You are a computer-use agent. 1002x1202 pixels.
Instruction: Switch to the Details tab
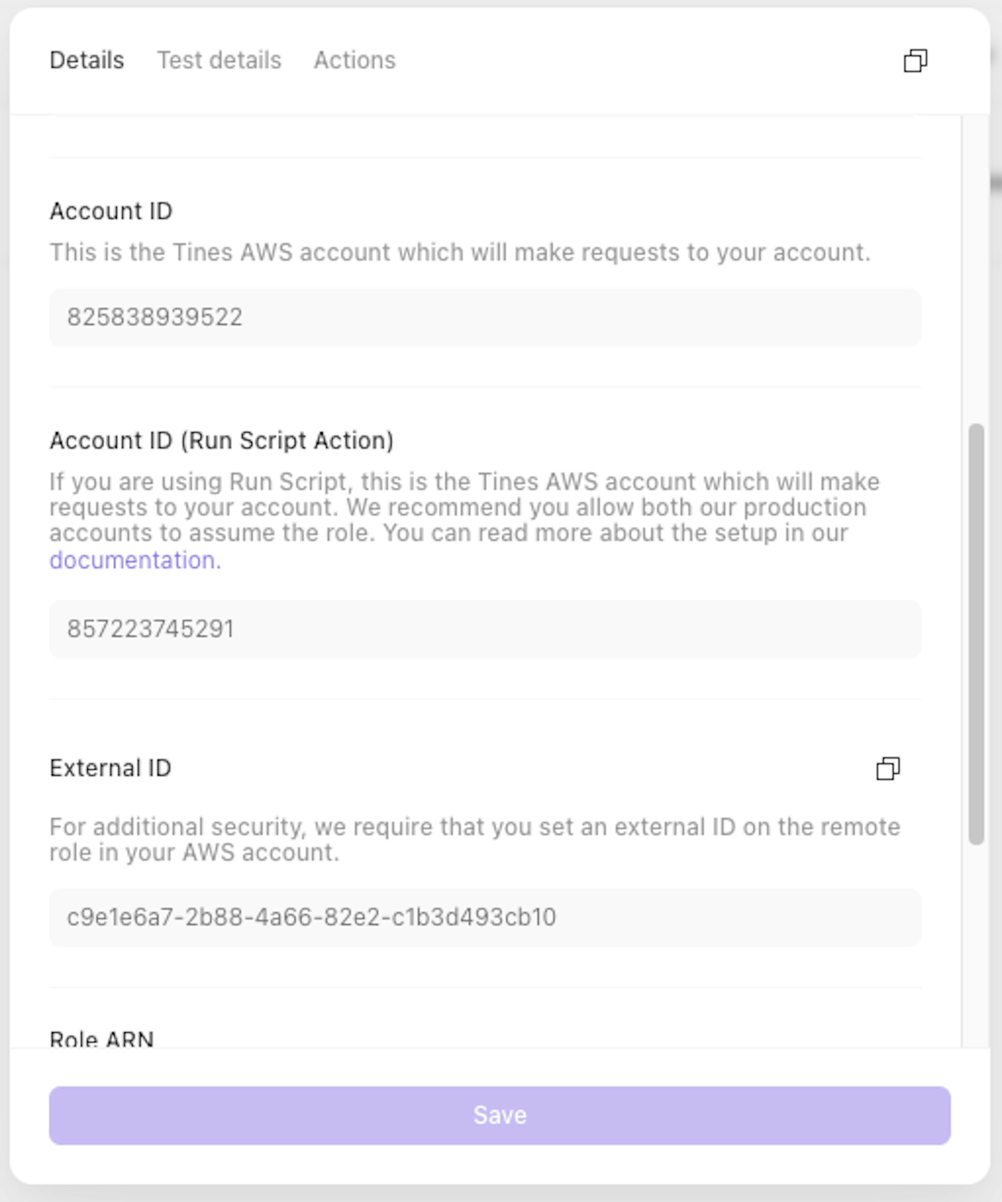[86, 60]
